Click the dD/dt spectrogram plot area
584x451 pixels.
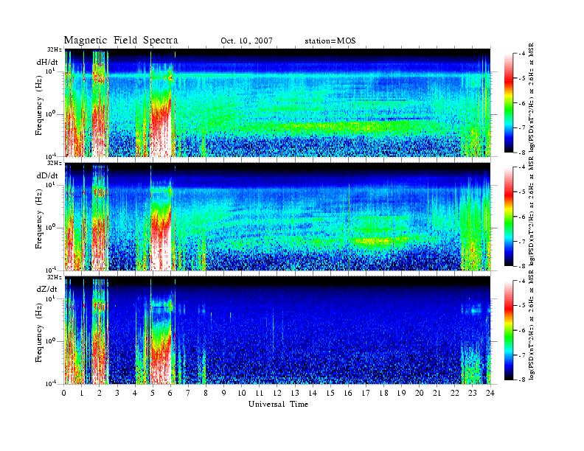[x=277, y=216]
